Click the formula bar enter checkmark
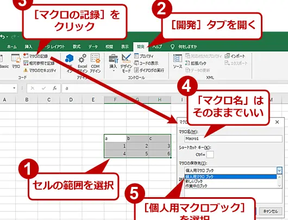Viewport: 288px width, 220px height. pyautogui.click(x=43, y=88)
